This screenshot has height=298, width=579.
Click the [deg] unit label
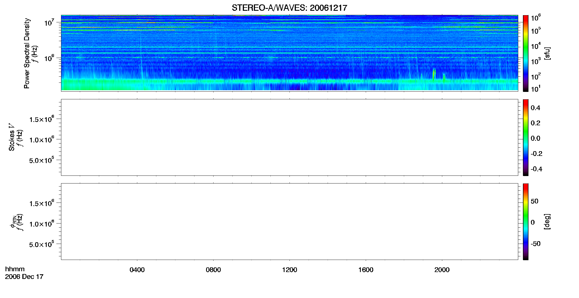point(547,222)
